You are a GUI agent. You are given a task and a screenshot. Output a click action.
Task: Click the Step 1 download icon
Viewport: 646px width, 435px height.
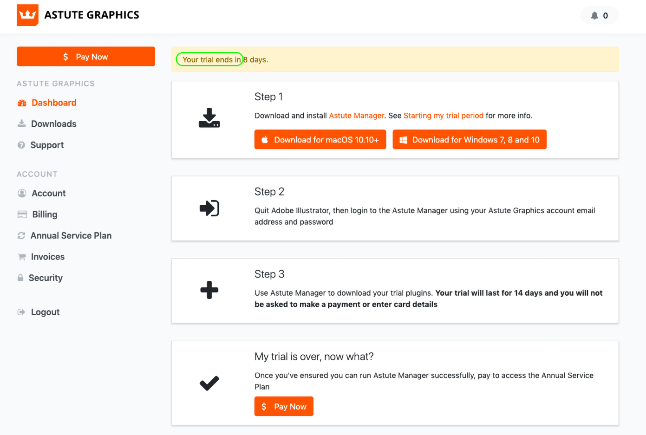(209, 118)
